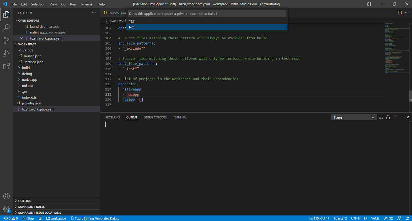Click the private rootstrap quick input field
Screen dimensions: 412x221
pos(207,14)
